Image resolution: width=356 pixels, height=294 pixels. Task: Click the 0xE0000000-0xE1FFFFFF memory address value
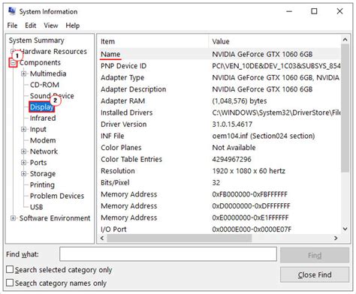point(250,217)
